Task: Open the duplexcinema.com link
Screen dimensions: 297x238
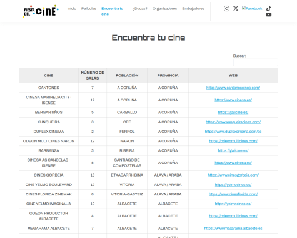Action: coord(233,132)
